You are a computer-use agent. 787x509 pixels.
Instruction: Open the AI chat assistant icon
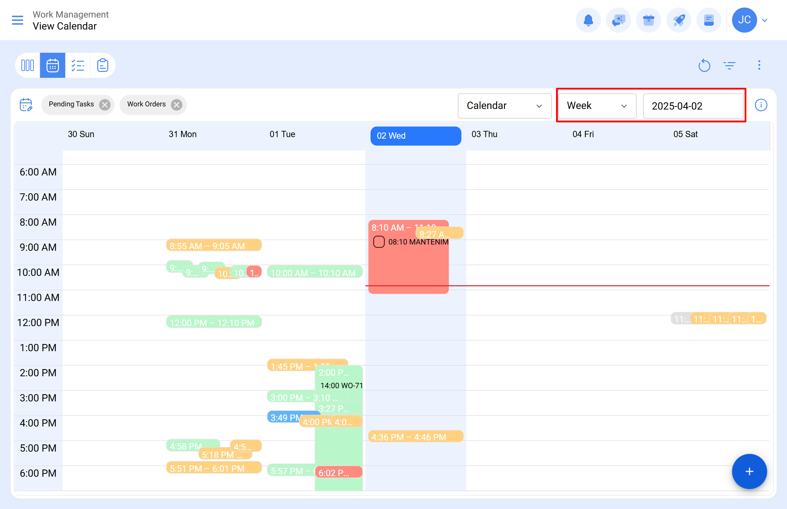click(618, 20)
